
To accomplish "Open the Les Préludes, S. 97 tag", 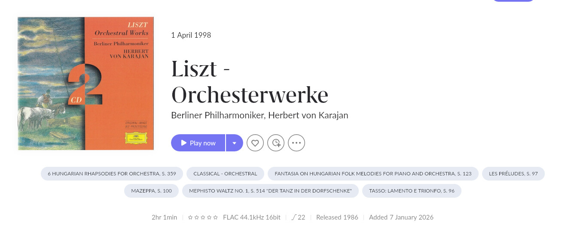I will point(513,174).
